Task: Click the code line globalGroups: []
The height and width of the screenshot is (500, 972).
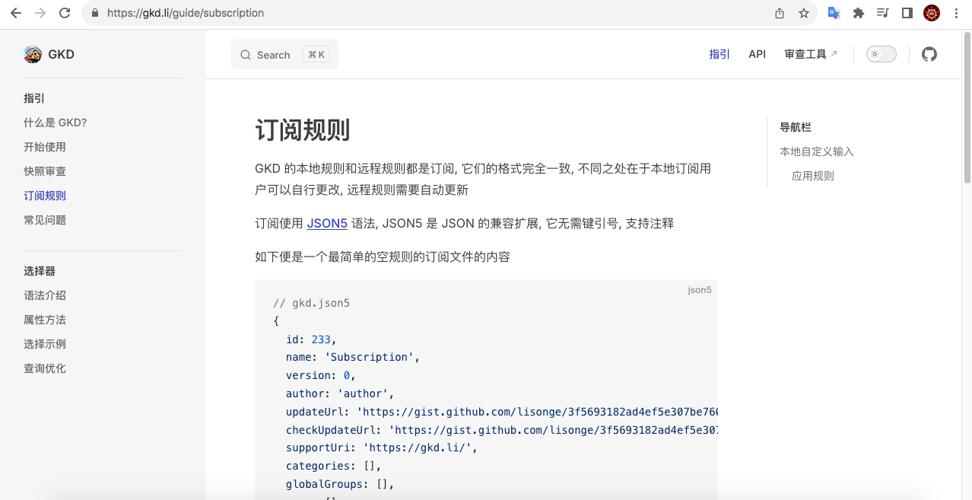Action: coord(340,484)
